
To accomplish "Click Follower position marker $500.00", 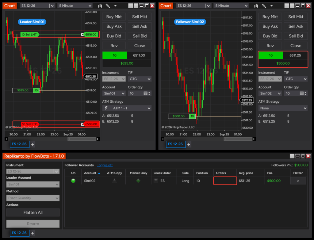I will (x=182, y=116).
